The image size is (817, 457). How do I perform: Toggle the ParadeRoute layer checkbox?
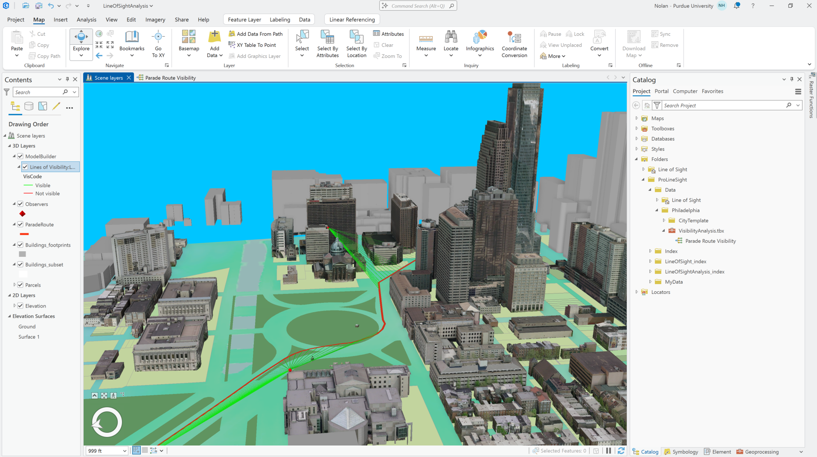(20, 224)
